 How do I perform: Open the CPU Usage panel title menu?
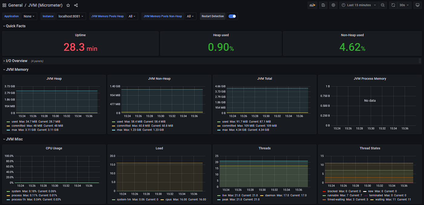pos(54,148)
